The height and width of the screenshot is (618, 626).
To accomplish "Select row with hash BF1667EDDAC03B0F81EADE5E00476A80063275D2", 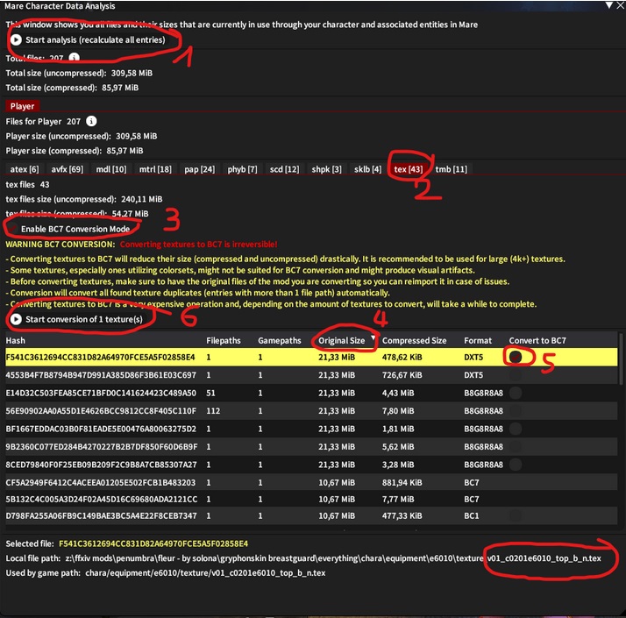I will pos(311,429).
